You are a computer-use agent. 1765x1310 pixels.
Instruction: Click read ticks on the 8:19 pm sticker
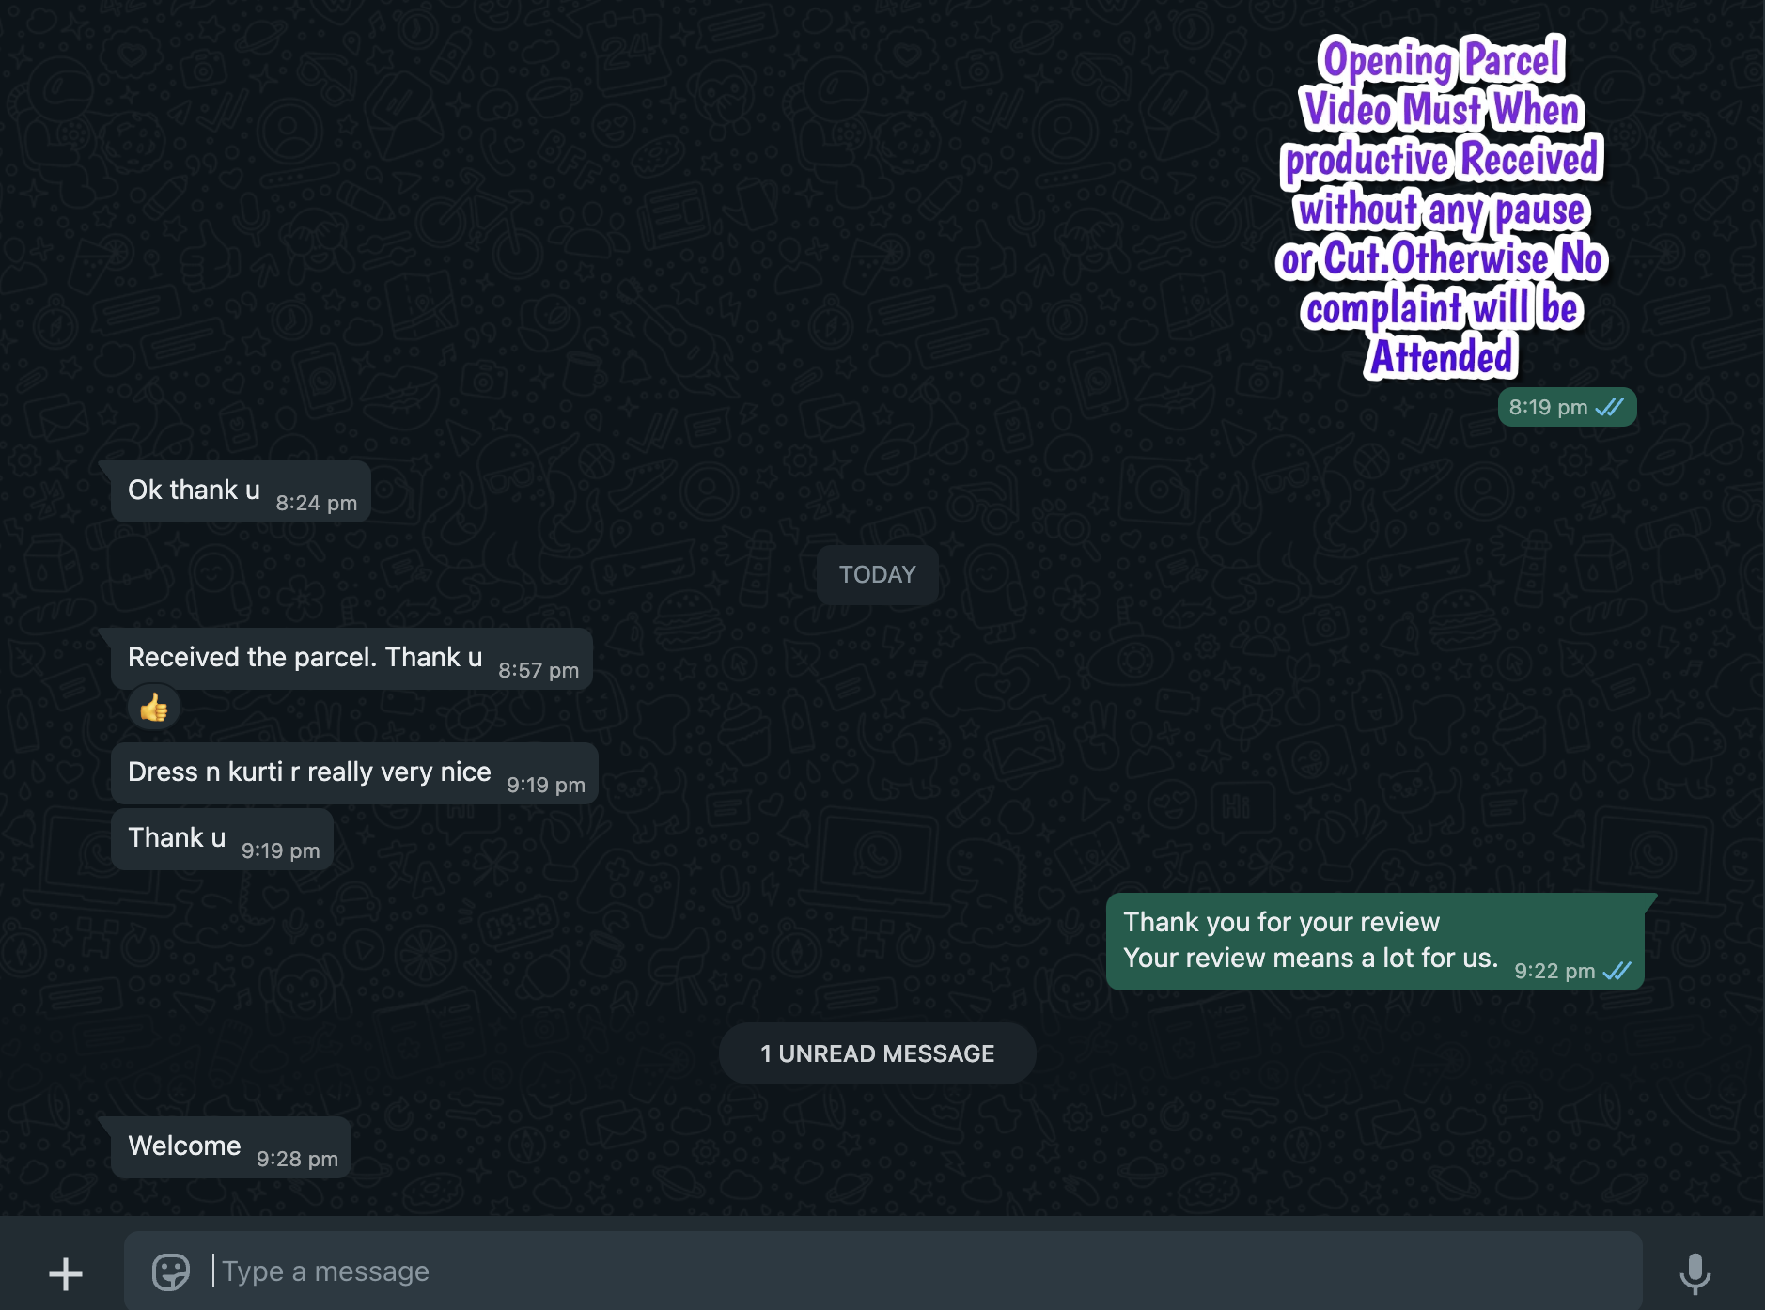point(1609,407)
